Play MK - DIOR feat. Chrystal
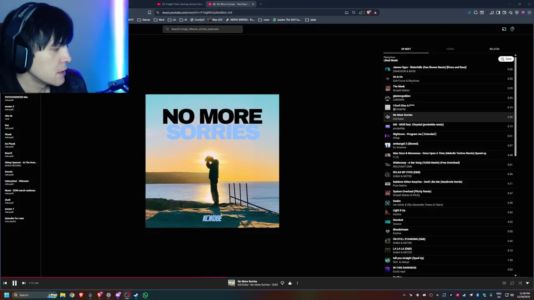This screenshot has width=534, height=300. click(x=448, y=126)
